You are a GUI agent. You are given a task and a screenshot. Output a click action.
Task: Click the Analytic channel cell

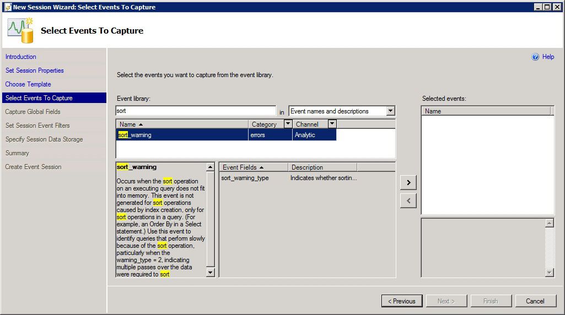(314, 135)
